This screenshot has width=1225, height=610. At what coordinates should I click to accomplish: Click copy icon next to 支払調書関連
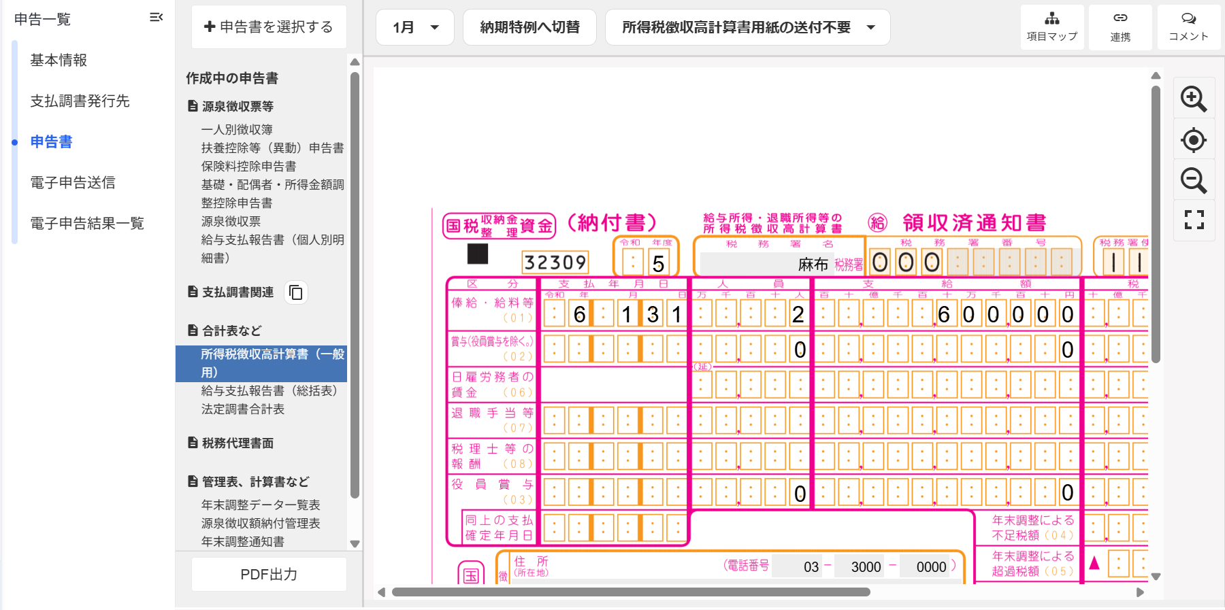pos(296,292)
